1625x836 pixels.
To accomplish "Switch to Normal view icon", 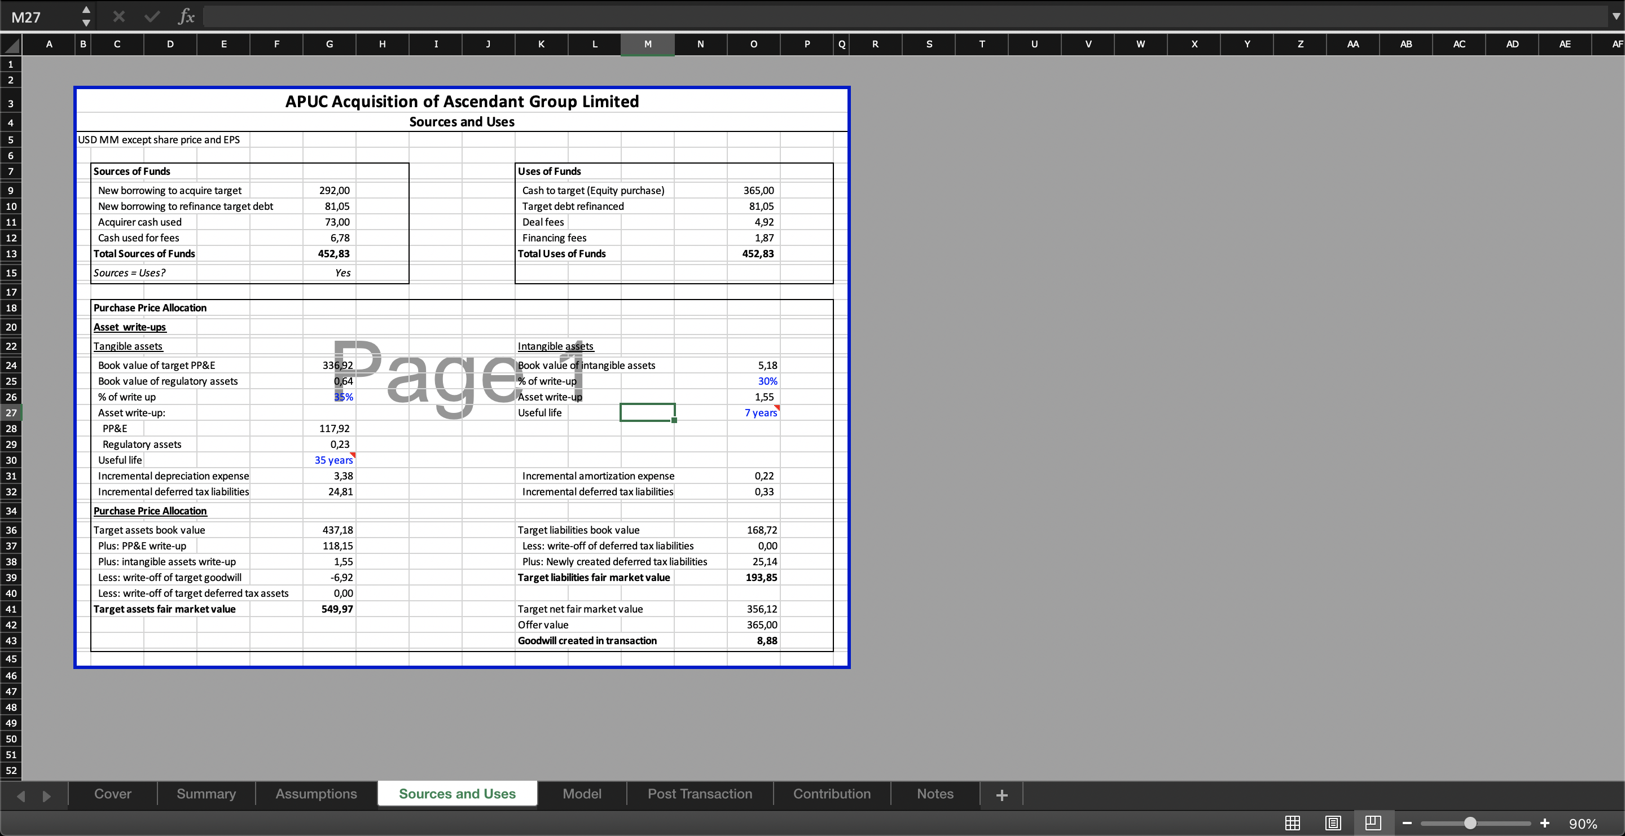I will click(1293, 823).
